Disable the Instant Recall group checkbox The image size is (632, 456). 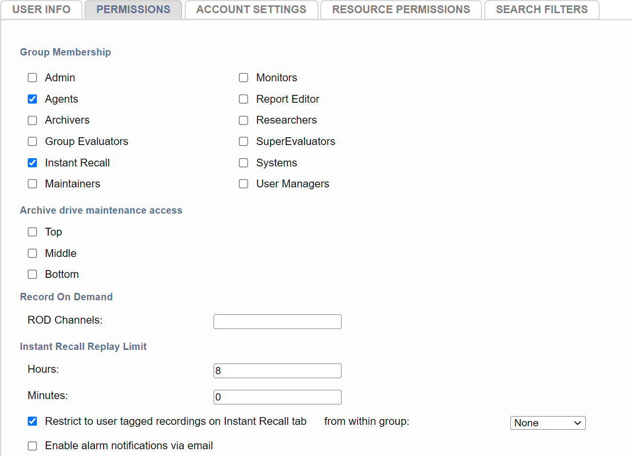click(32, 163)
